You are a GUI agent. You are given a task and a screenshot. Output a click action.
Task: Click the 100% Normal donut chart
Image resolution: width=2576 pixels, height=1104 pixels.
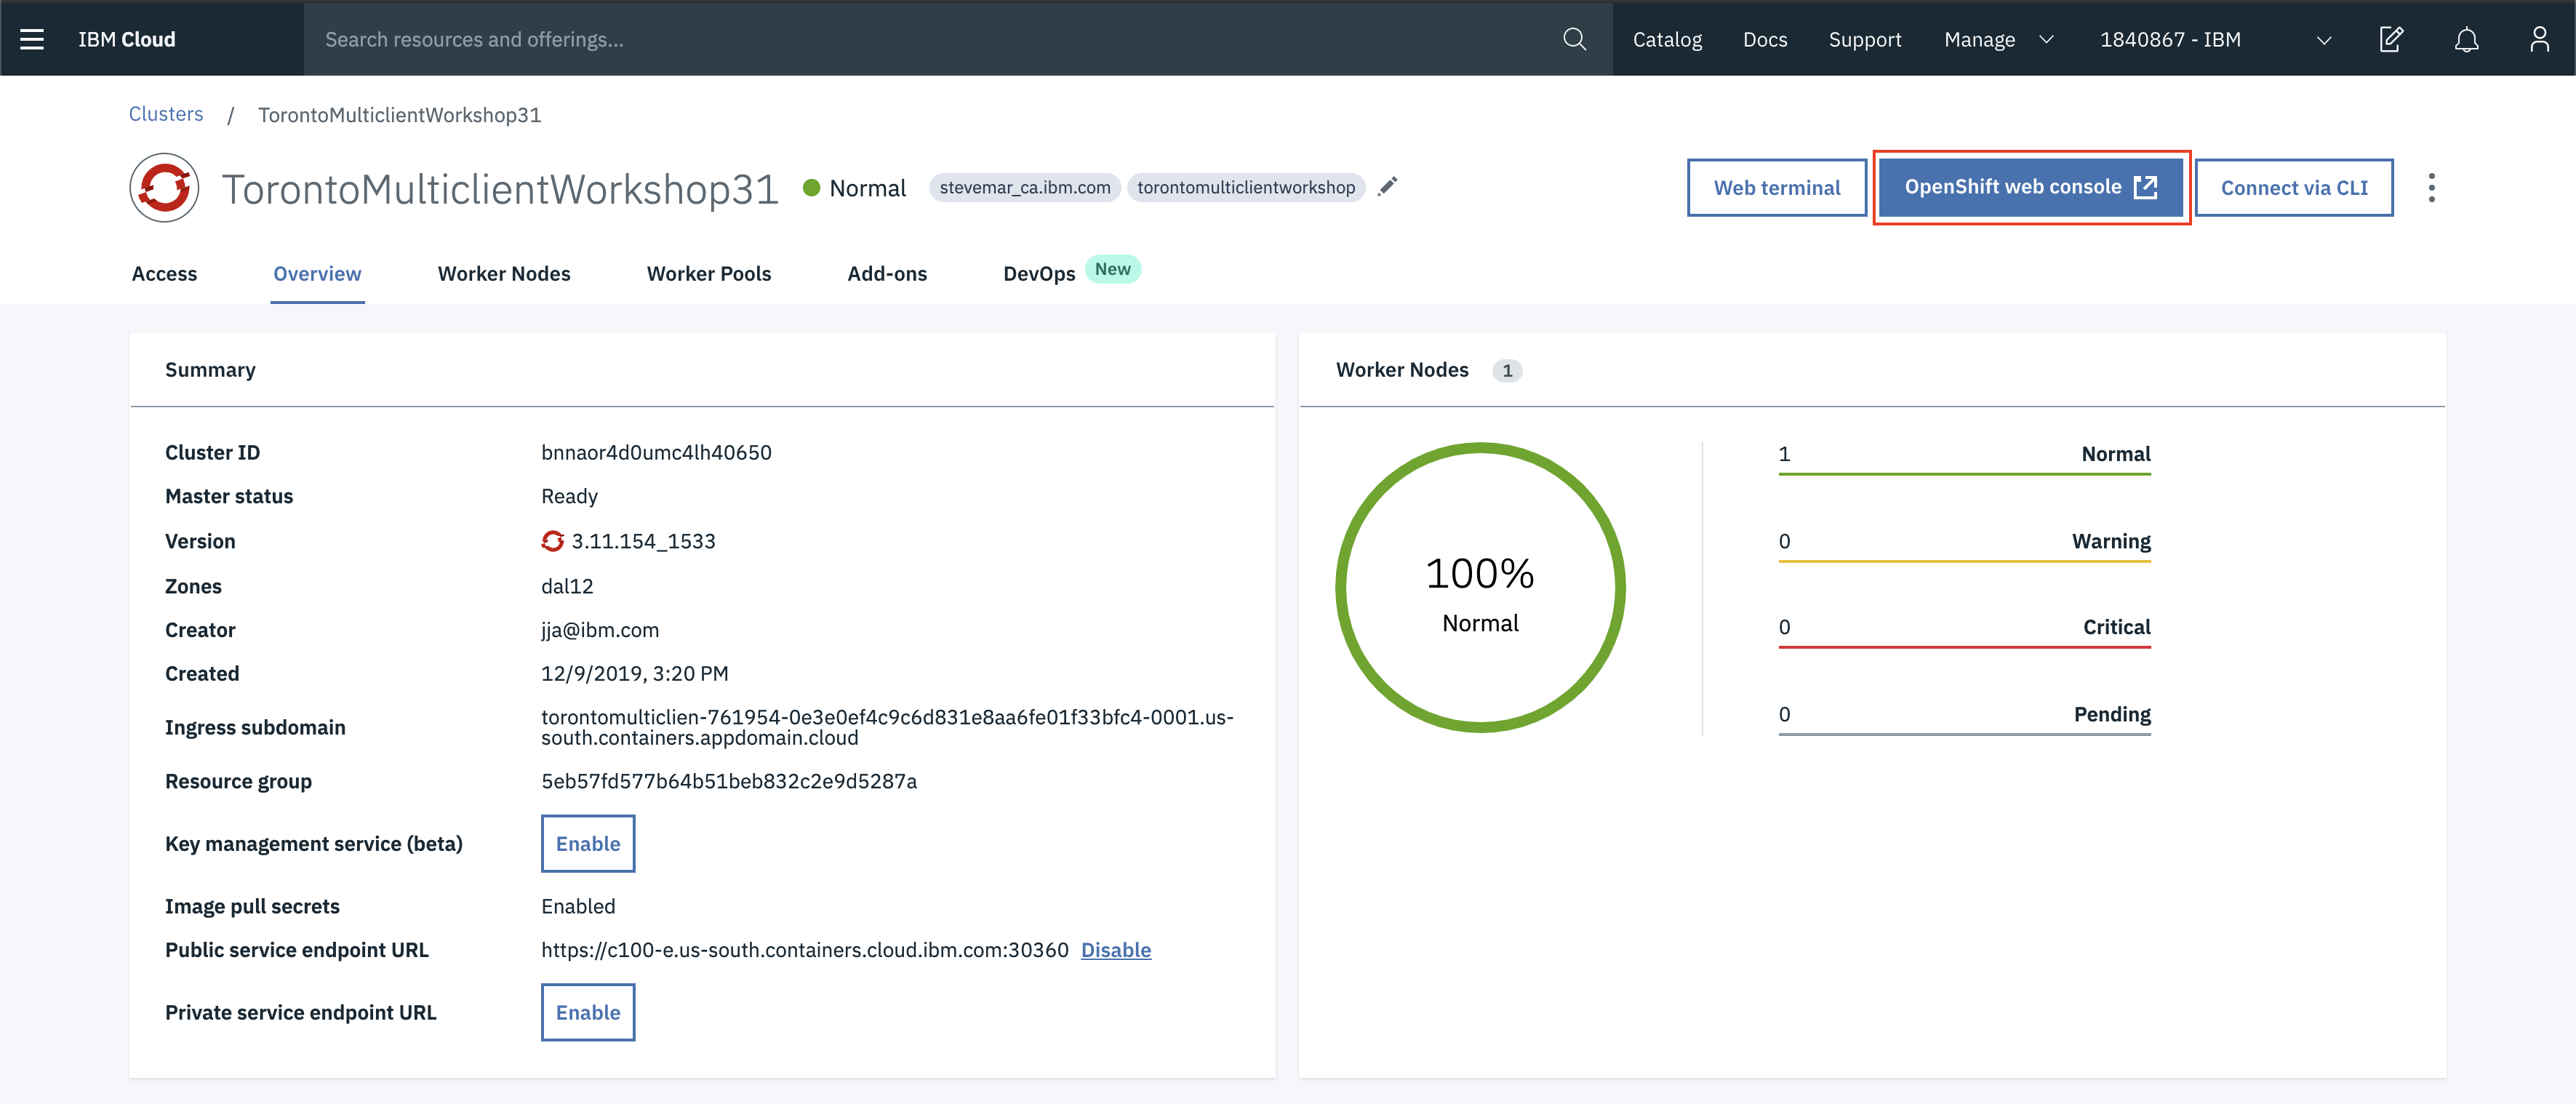[x=1480, y=588]
